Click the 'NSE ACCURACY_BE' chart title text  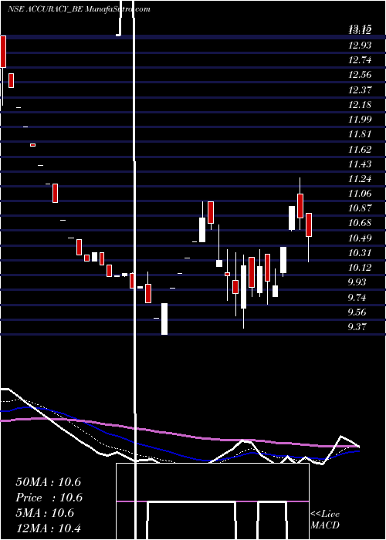pyautogui.click(x=45, y=9)
